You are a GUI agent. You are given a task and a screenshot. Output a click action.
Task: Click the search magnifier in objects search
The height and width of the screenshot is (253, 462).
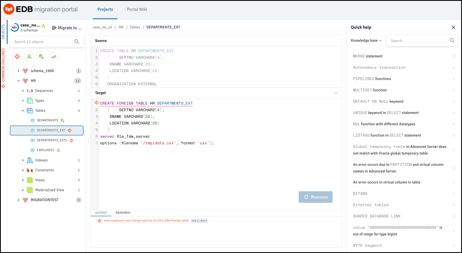pyautogui.click(x=77, y=42)
